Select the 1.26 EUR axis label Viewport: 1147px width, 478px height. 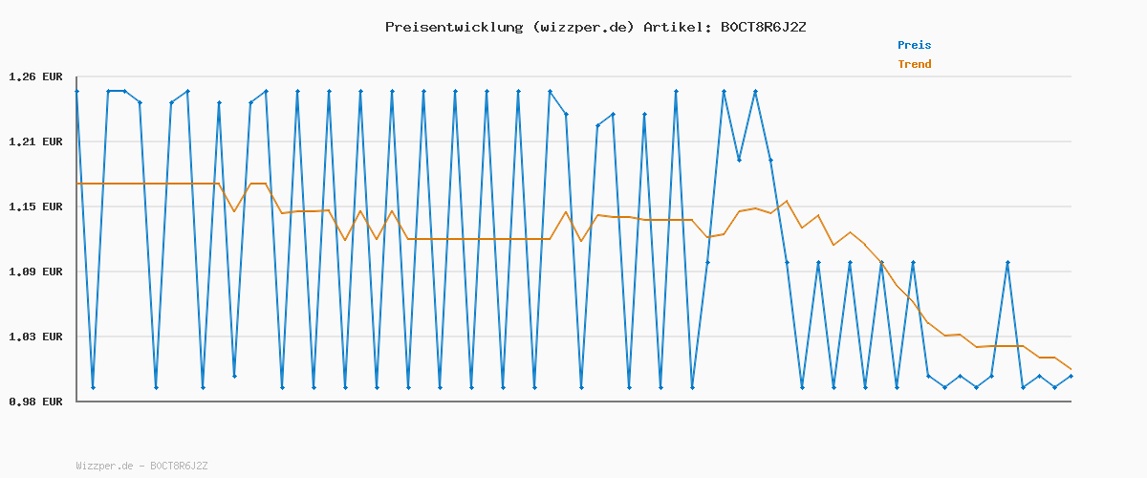pos(35,76)
